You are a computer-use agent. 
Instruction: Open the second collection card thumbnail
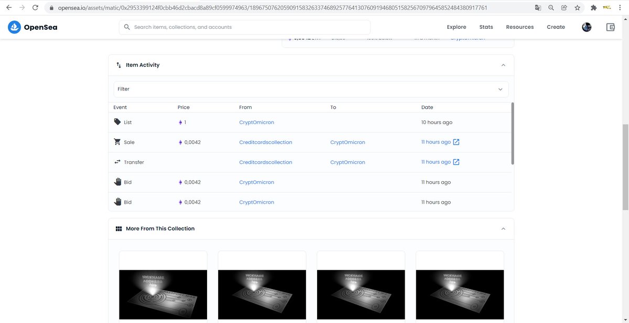[262, 294]
